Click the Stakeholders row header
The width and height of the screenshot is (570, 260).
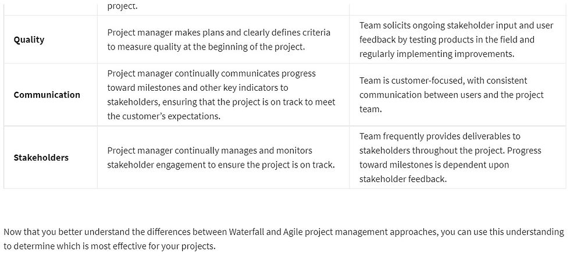click(x=41, y=158)
